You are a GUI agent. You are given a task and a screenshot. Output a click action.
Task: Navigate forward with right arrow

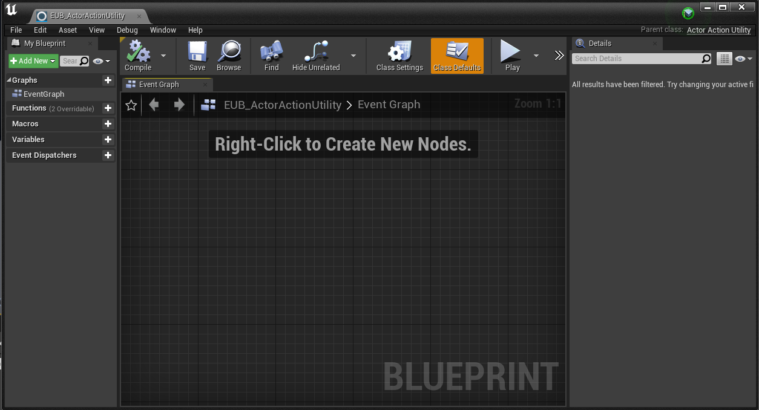(179, 105)
